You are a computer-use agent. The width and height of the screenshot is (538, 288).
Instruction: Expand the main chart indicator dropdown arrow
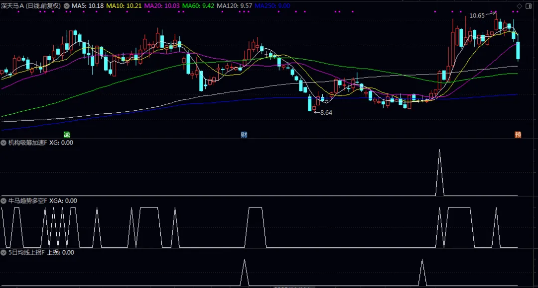[67, 6]
